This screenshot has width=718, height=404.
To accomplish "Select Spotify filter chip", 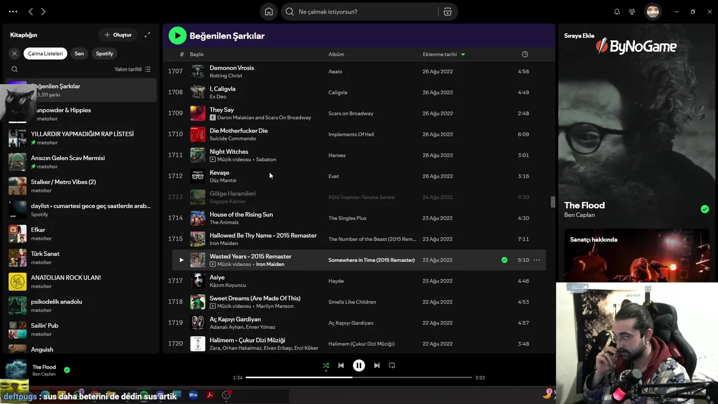I will [104, 53].
